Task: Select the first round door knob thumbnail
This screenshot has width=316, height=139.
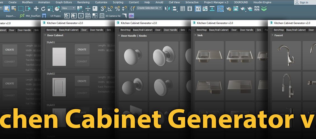Action: coord(133,56)
